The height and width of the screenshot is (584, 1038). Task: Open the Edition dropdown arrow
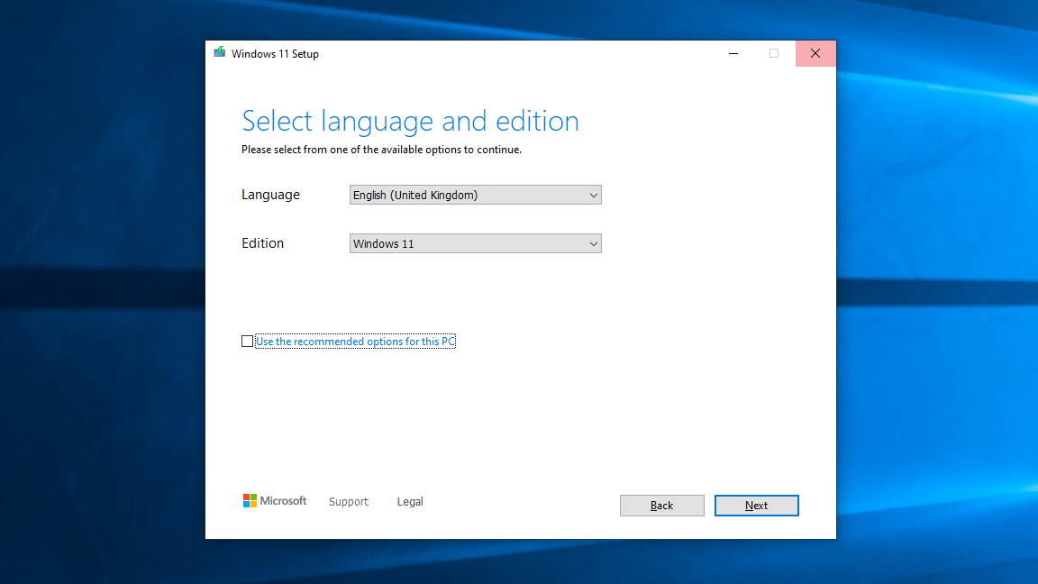(x=593, y=243)
